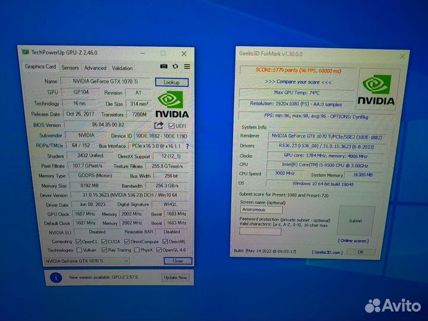Toggle the PhysX checkbox
The height and width of the screenshot is (321, 428).
click(137, 250)
